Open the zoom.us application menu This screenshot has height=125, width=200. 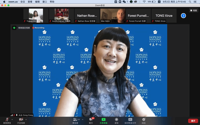[x=13, y=2]
